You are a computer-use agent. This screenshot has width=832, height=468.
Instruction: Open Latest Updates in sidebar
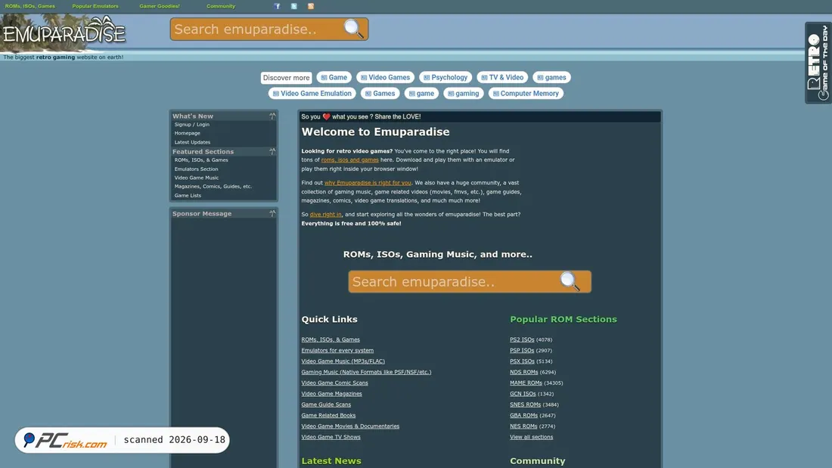[x=193, y=142]
